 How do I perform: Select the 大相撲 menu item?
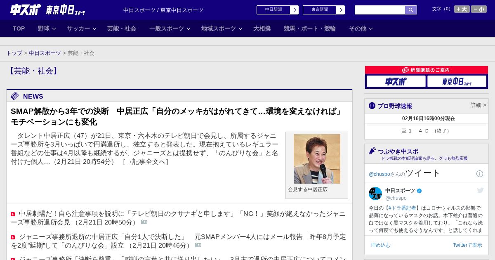[262, 28]
